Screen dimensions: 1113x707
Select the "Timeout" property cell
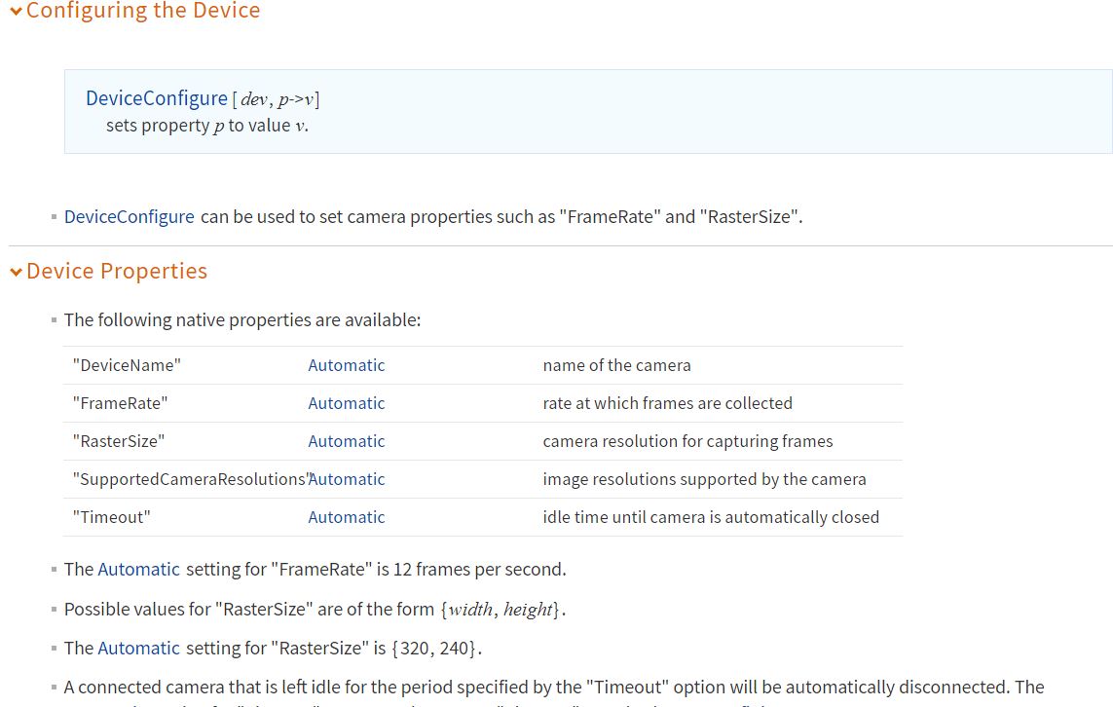111,517
